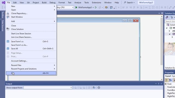The width and height of the screenshot is (175, 98).
Task: Choose Clone Repository from File menu
Action: click(31, 13)
